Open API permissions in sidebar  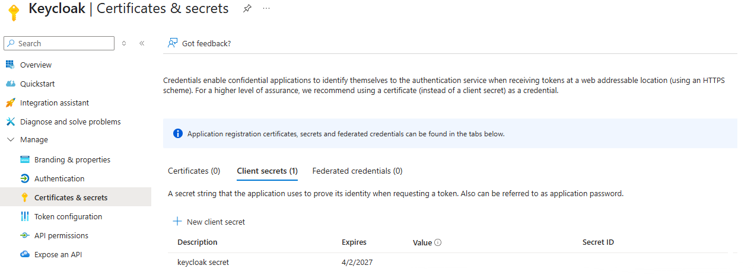61,235
